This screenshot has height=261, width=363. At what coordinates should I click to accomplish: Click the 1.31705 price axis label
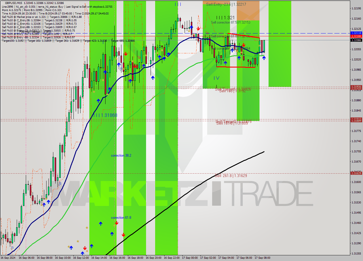tap(357, 151)
